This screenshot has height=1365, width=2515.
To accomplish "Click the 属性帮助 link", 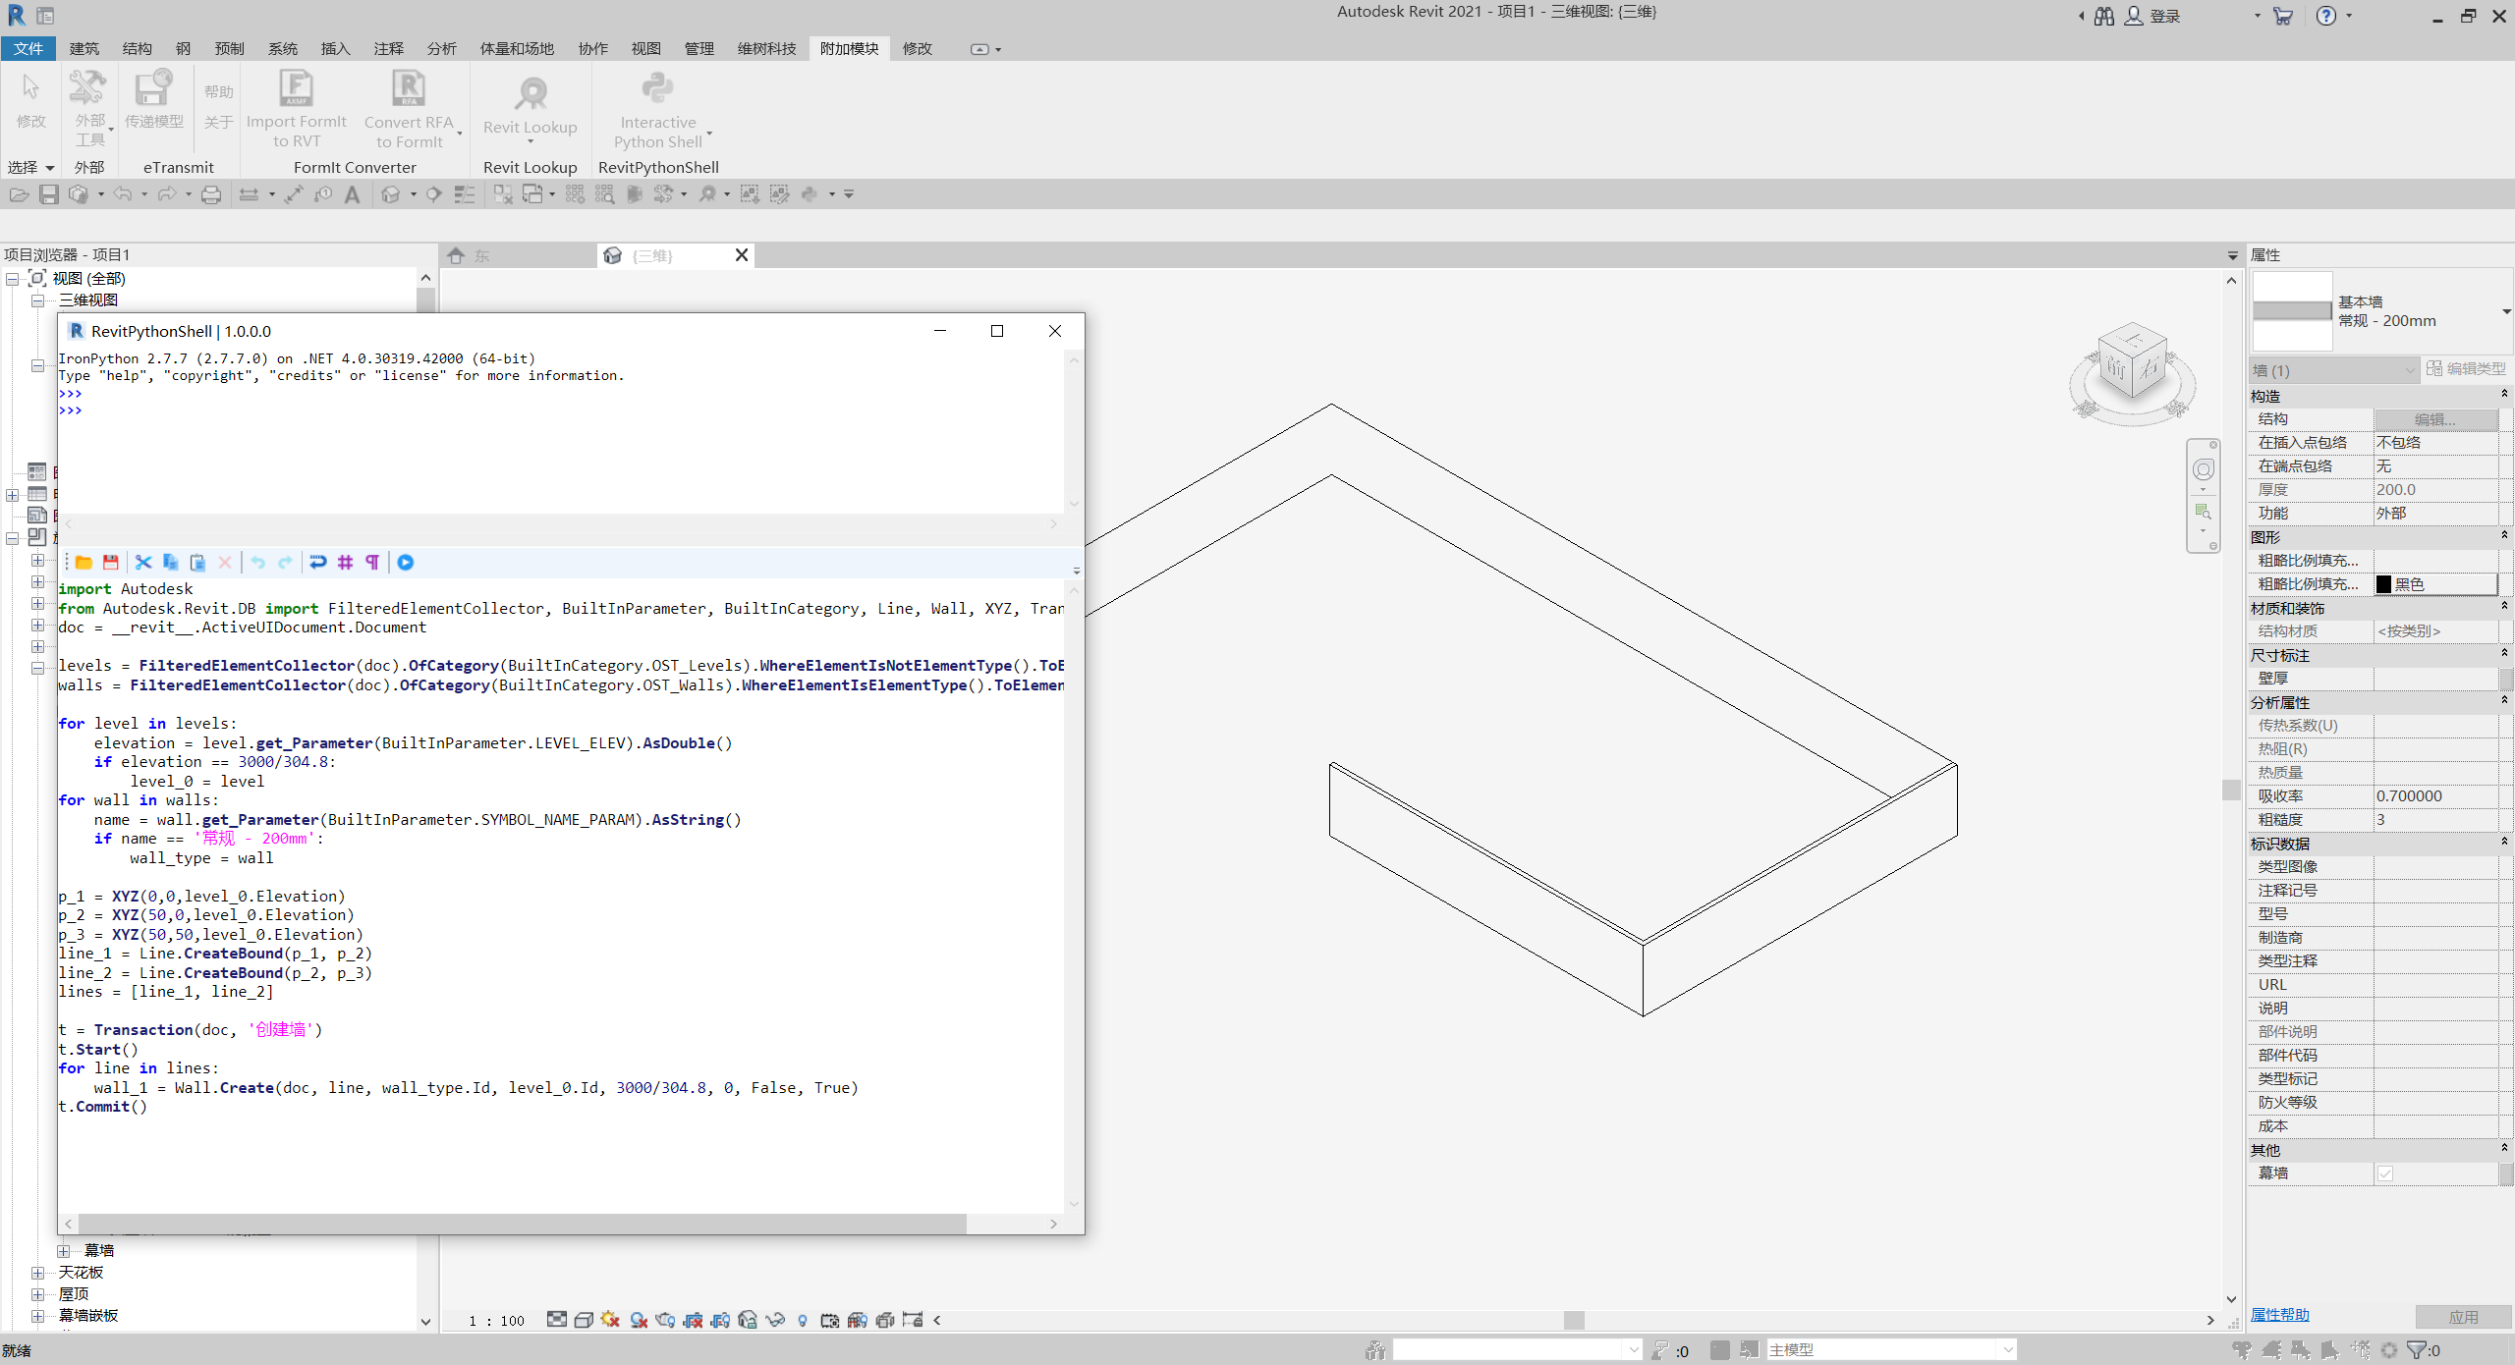I will coord(2280,1315).
